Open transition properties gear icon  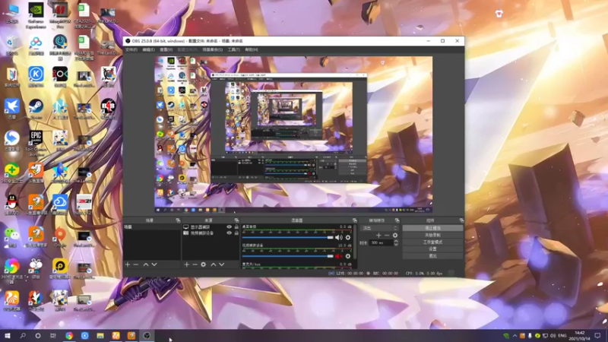click(x=394, y=235)
